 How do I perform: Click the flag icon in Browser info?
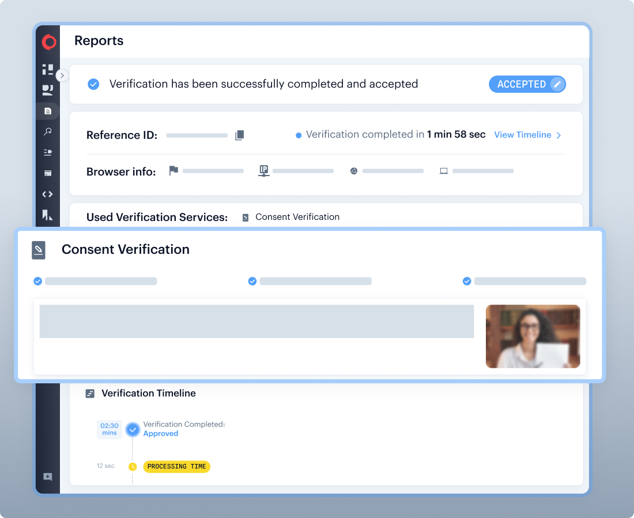pyautogui.click(x=173, y=170)
